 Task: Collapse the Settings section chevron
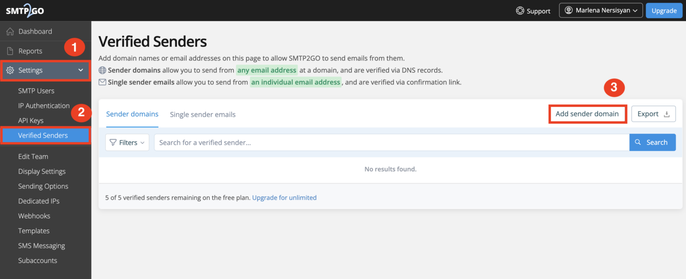(80, 70)
